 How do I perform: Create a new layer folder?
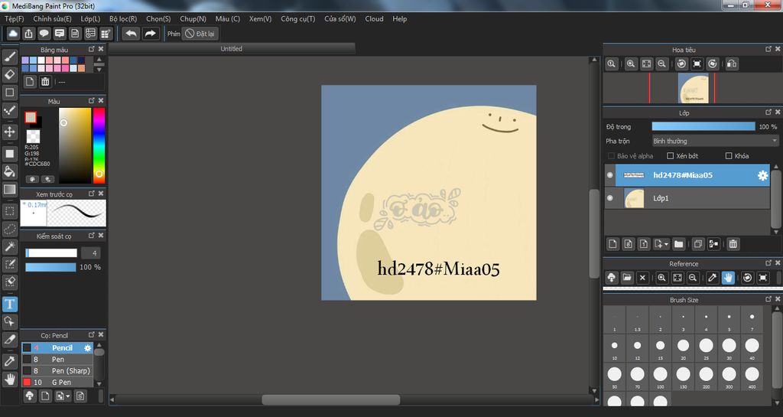tap(678, 244)
